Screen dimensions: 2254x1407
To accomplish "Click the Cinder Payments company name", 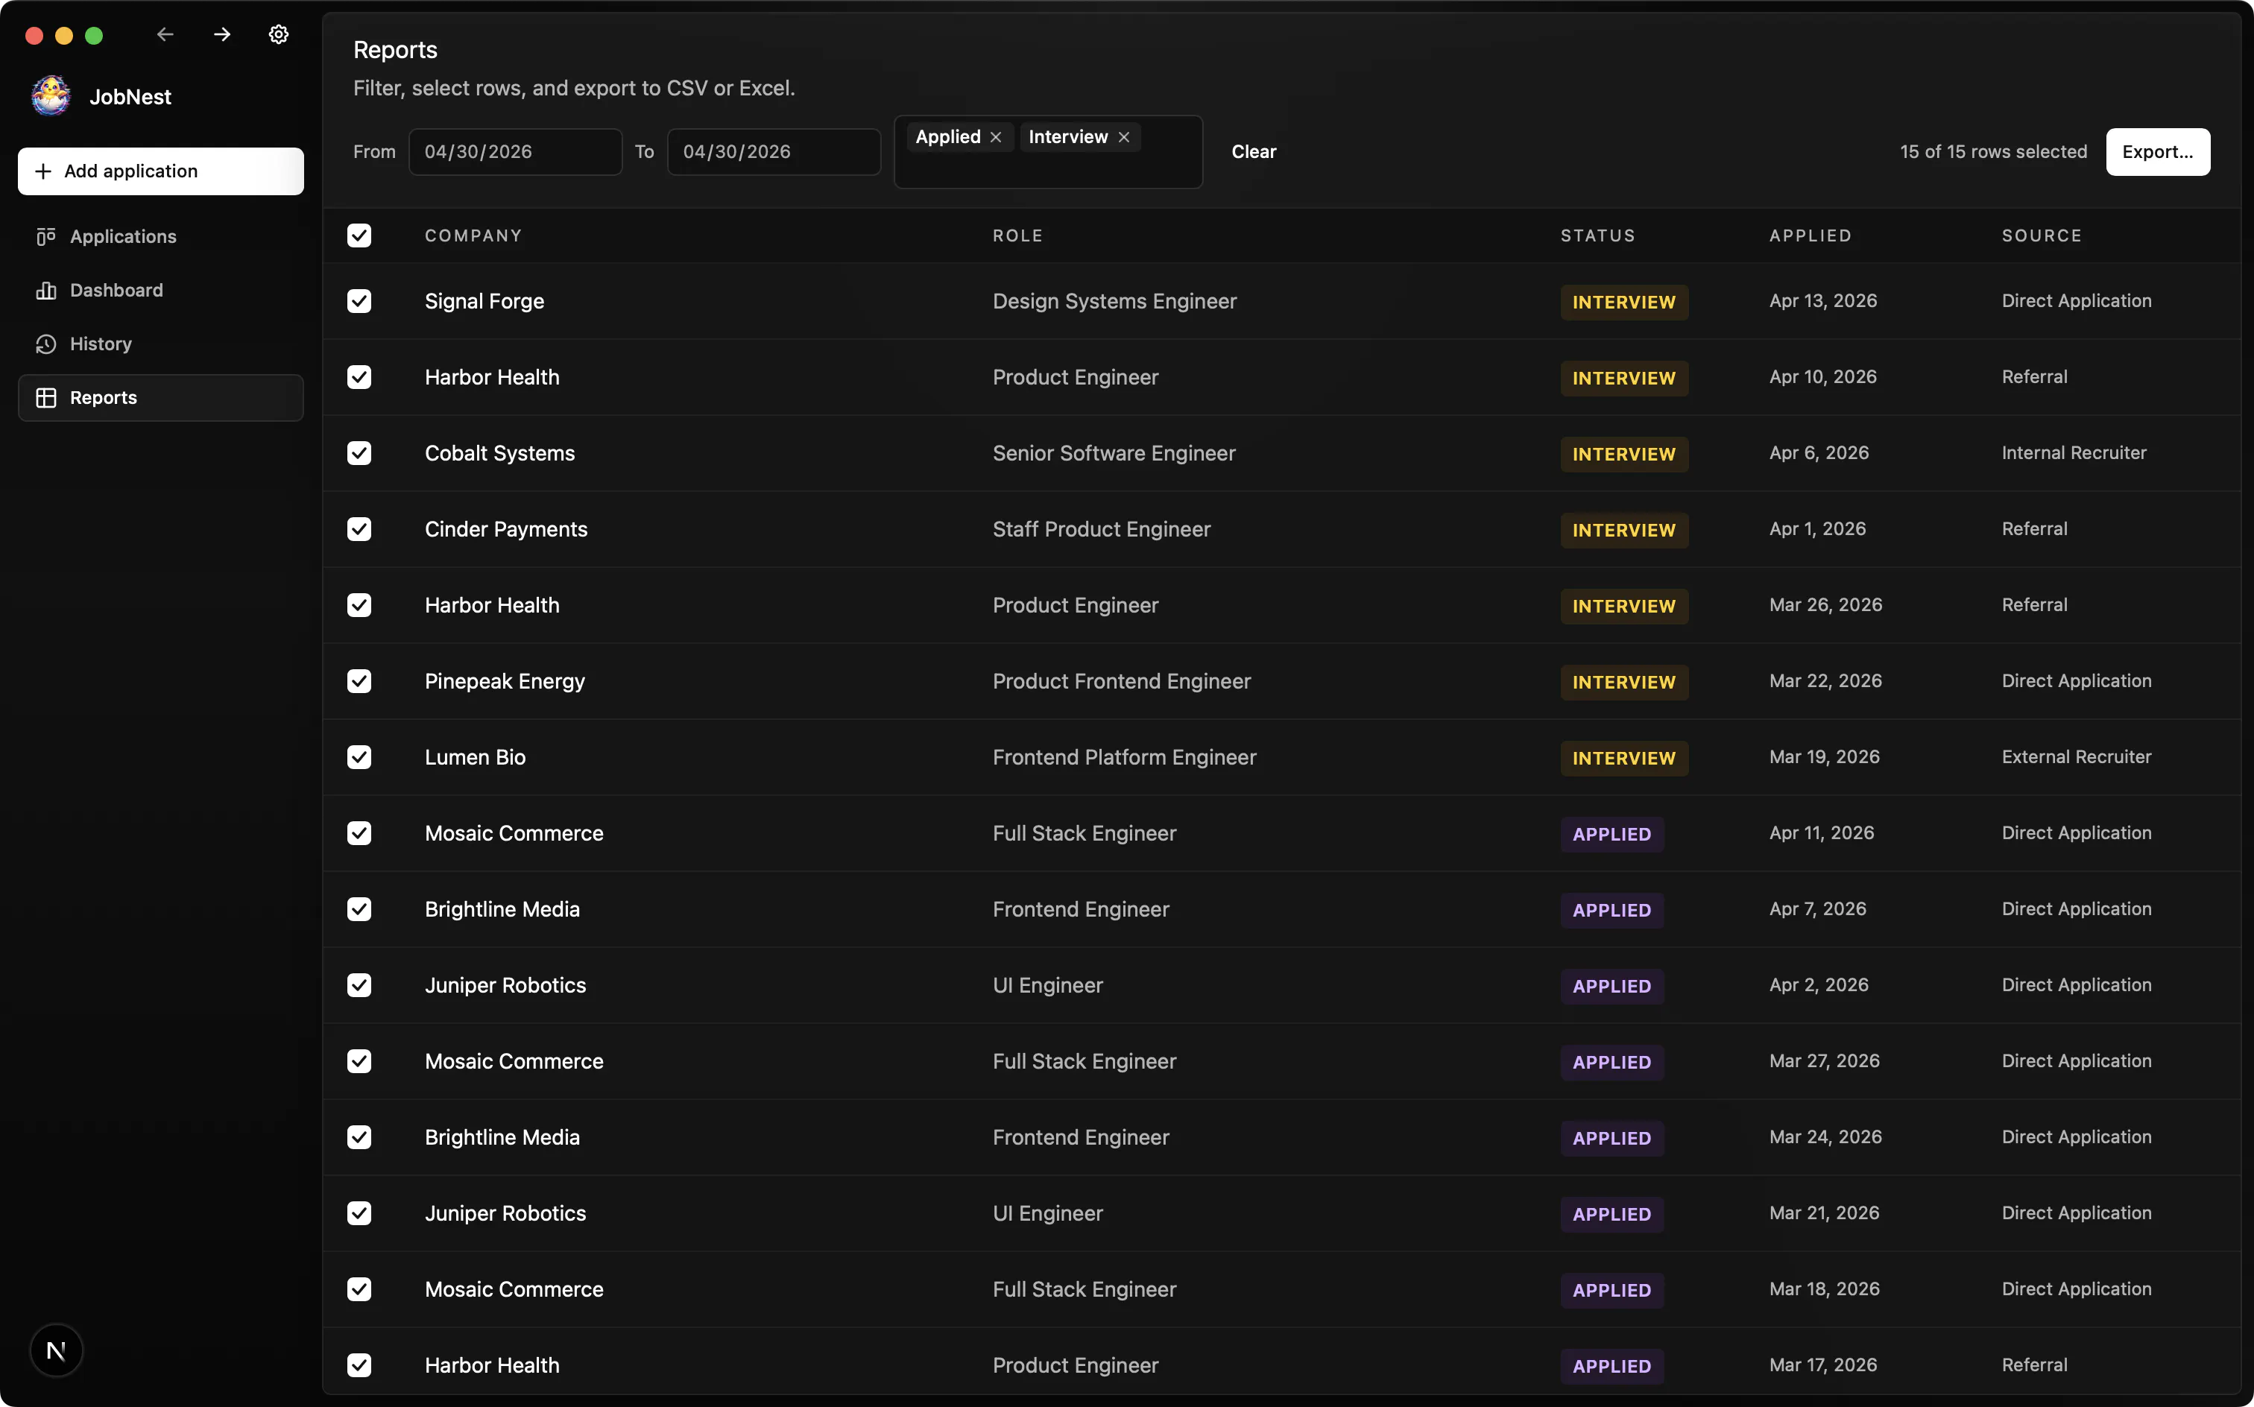I will [x=505, y=528].
